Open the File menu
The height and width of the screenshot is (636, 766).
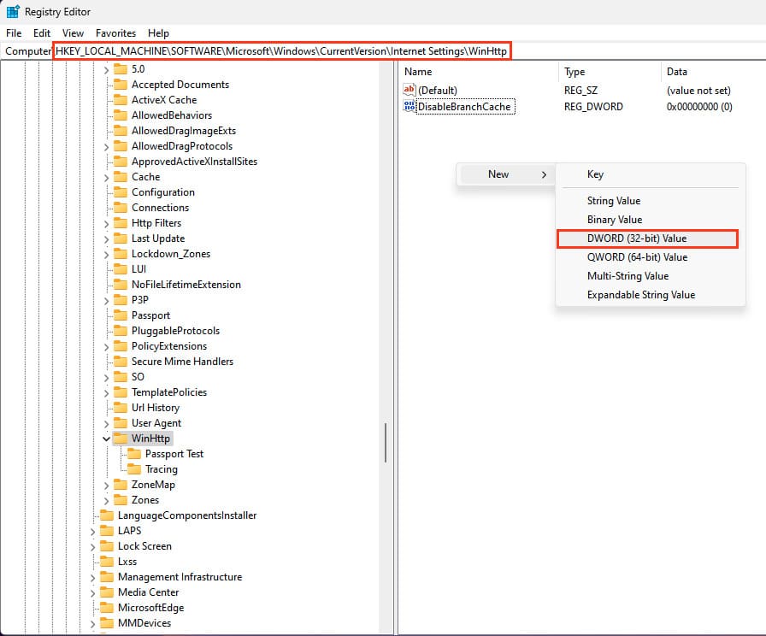click(14, 32)
